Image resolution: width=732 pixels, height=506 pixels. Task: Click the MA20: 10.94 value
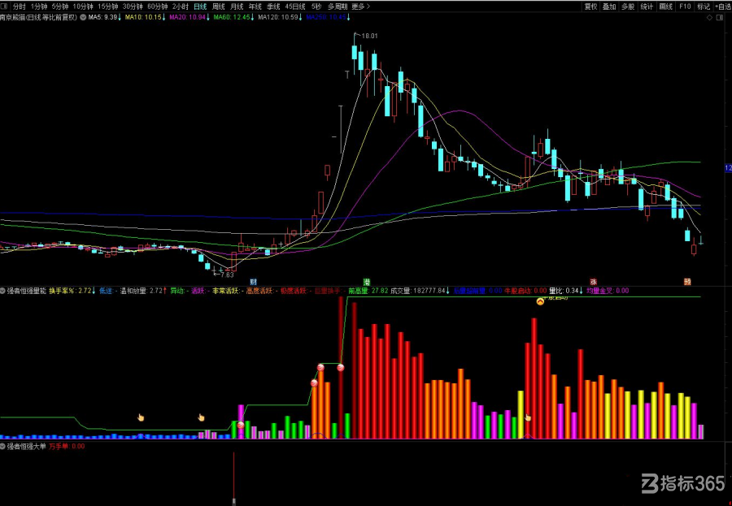pyautogui.click(x=189, y=17)
